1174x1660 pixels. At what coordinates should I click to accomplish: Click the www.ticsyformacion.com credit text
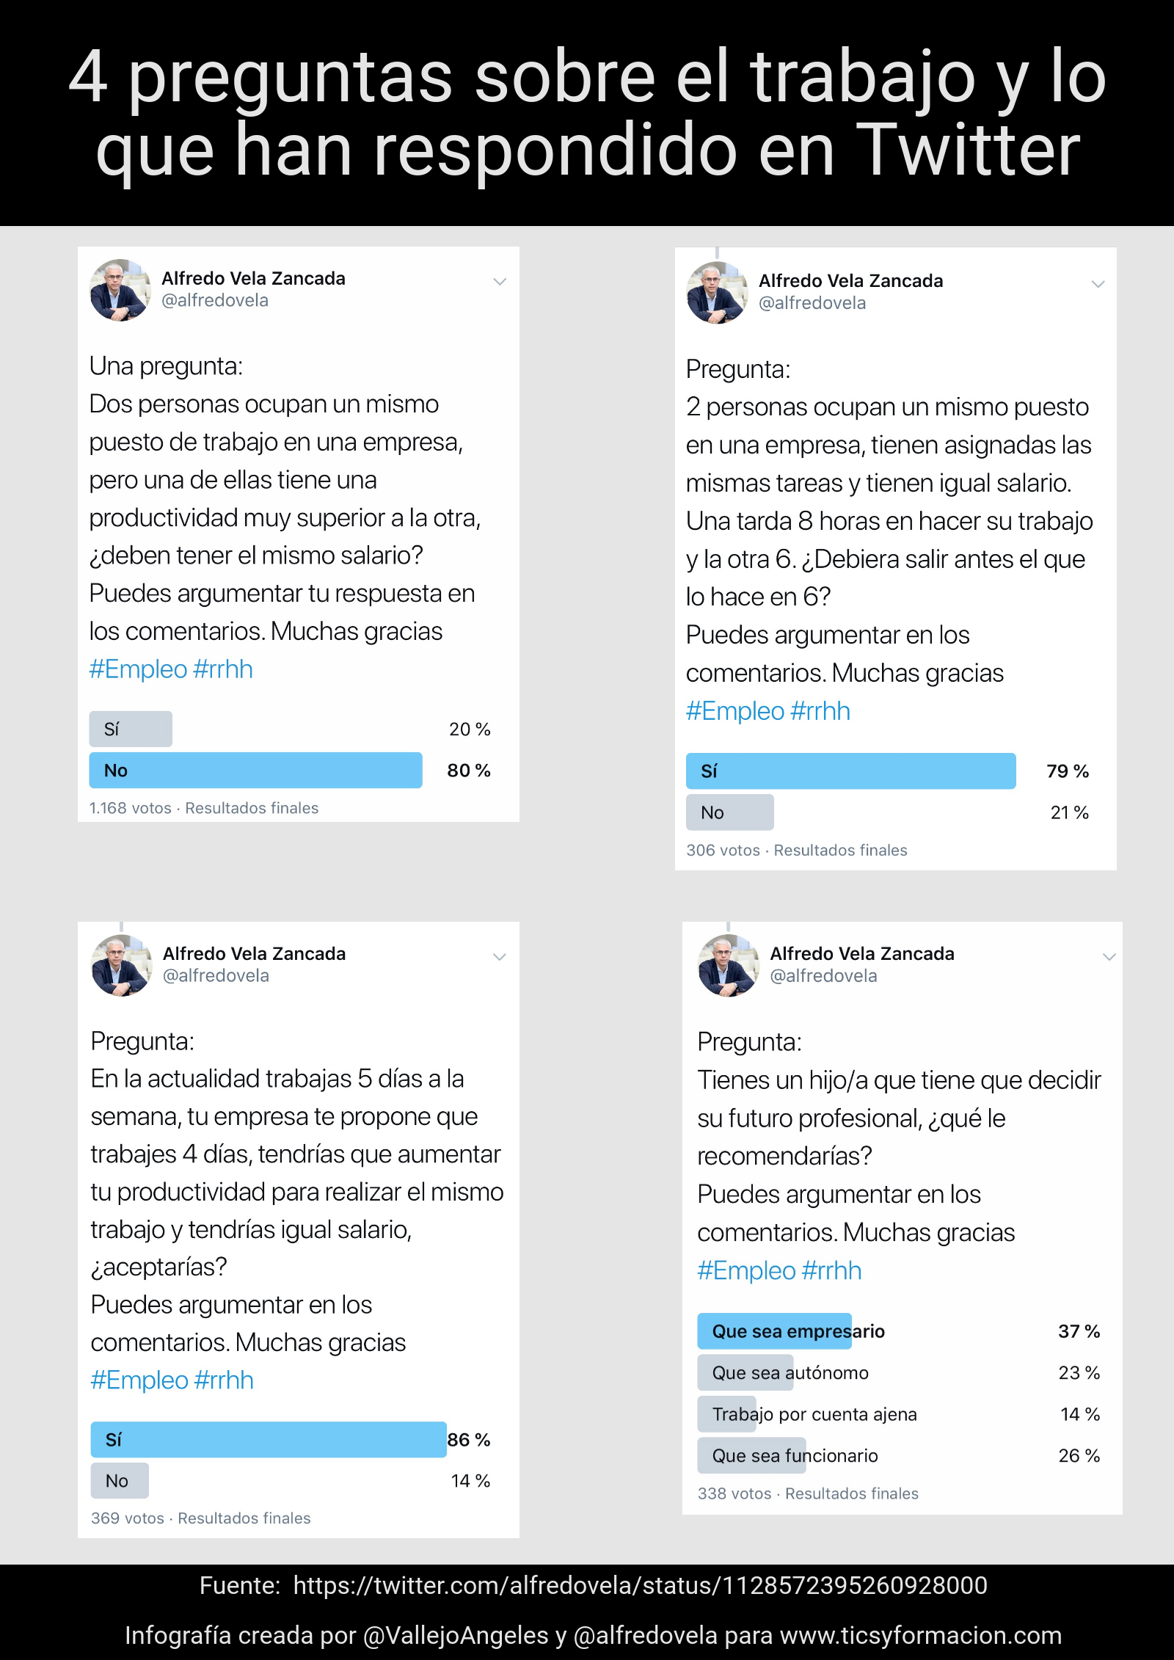tap(921, 1636)
